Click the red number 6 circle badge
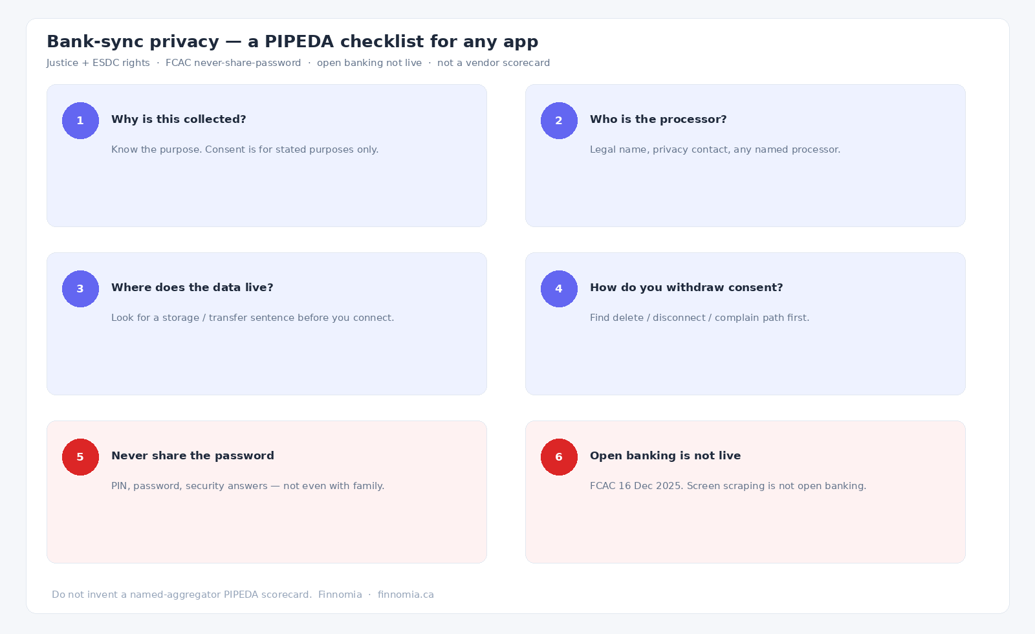The width and height of the screenshot is (1035, 634). pyautogui.click(x=559, y=457)
